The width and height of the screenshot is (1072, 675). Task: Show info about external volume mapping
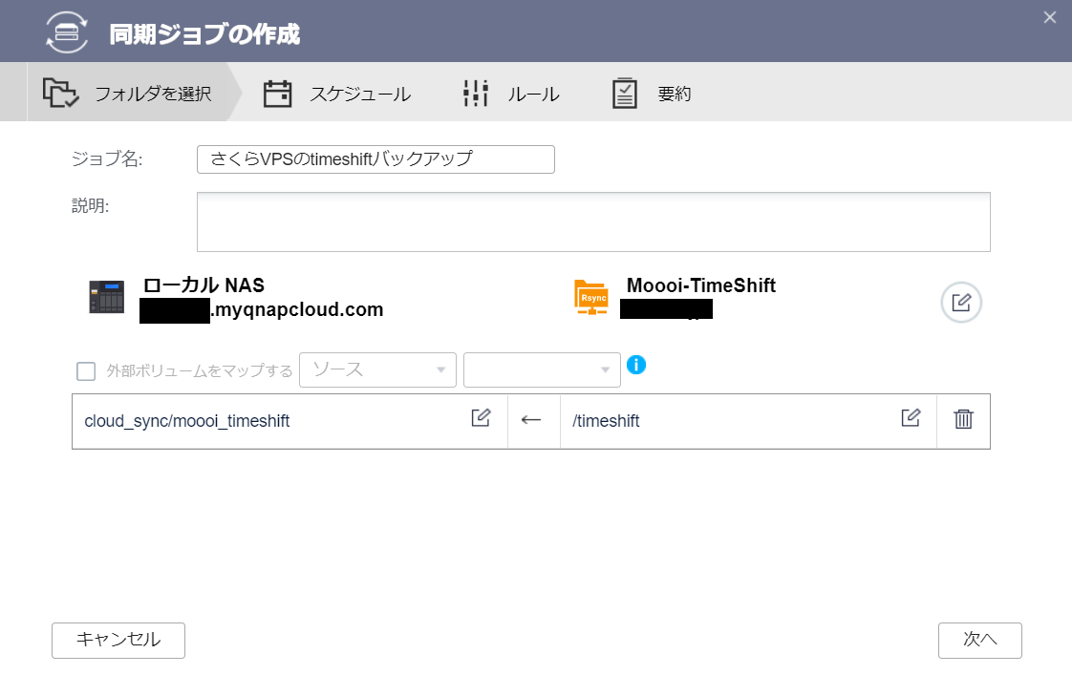tap(635, 365)
